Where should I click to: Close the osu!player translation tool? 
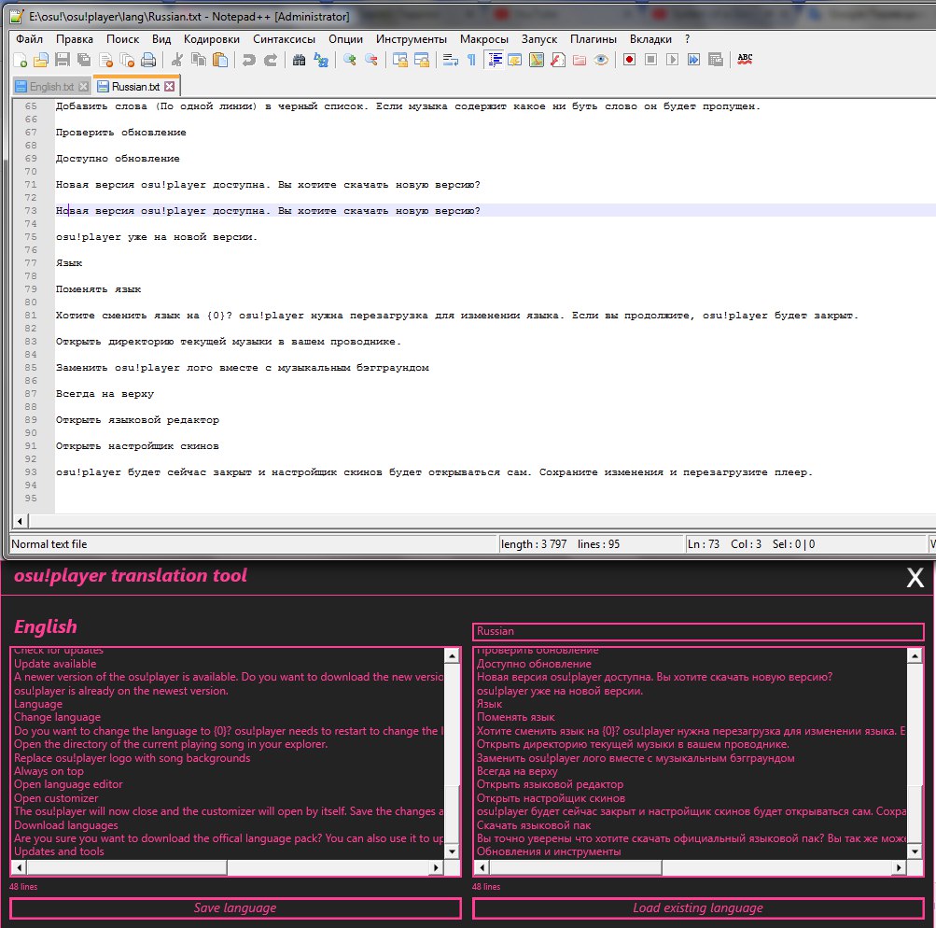pyautogui.click(x=915, y=578)
